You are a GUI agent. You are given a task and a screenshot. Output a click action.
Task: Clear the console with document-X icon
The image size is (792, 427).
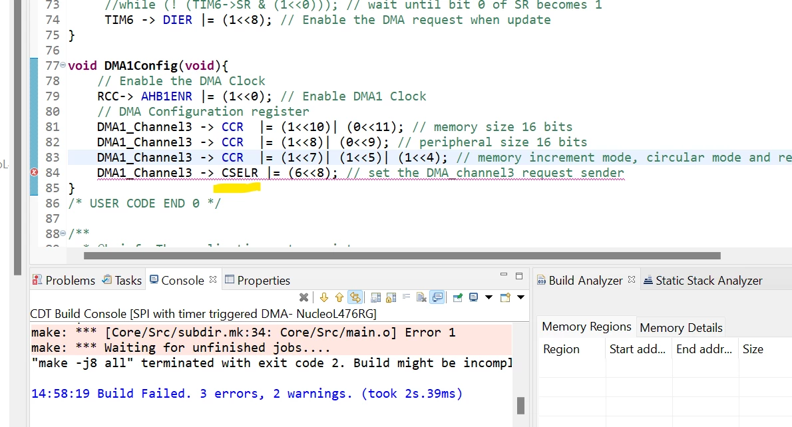click(421, 297)
